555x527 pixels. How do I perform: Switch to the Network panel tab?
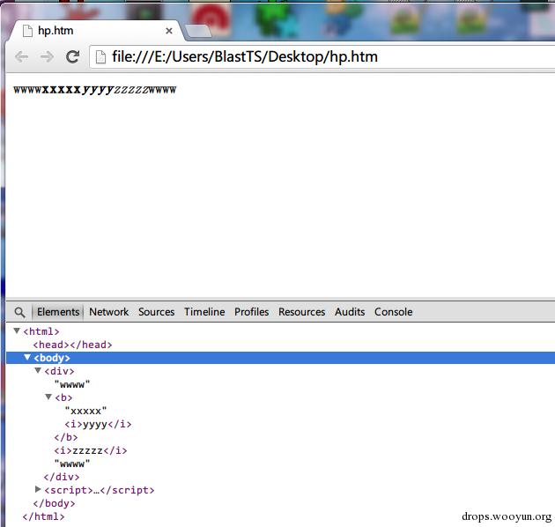point(108,312)
